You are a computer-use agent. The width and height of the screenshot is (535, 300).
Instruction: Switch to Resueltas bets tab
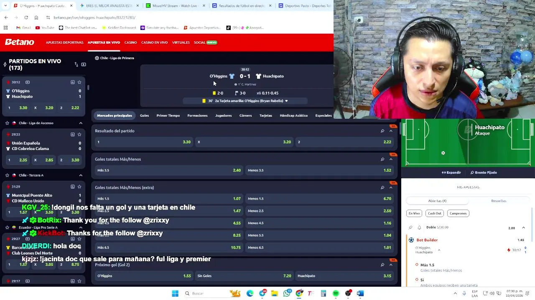click(499, 201)
